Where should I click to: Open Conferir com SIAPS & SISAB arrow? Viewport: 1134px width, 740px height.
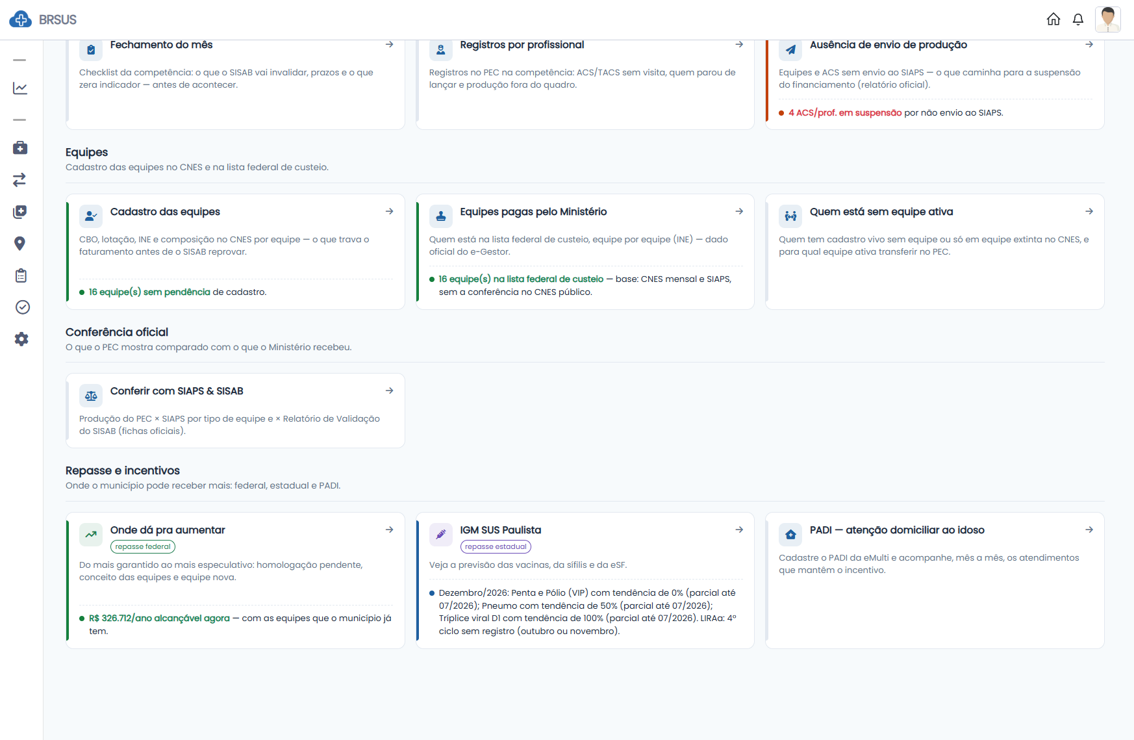tap(390, 390)
